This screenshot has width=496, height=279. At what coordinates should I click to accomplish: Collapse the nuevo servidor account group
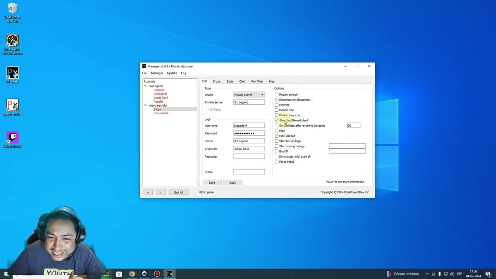tap(145, 105)
